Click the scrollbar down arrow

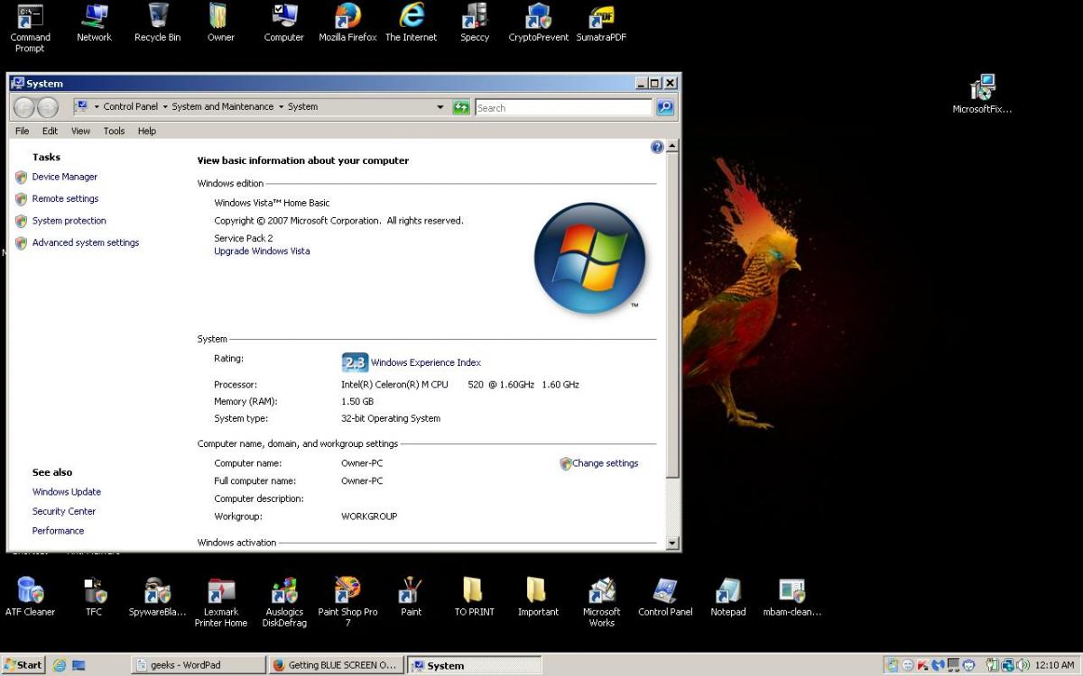[671, 544]
